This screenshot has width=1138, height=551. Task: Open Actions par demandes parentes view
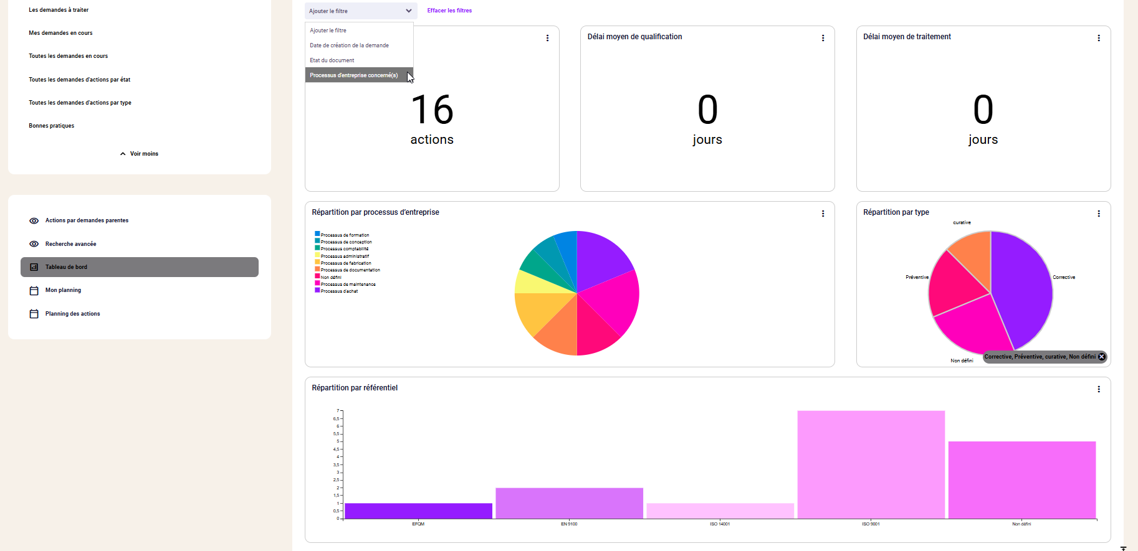(x=87, y=220)
